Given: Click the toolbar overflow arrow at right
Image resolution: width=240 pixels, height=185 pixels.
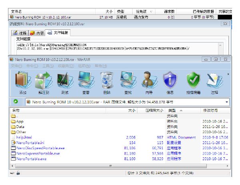Looking at the screenshot, I should click(x=228, y=74).
